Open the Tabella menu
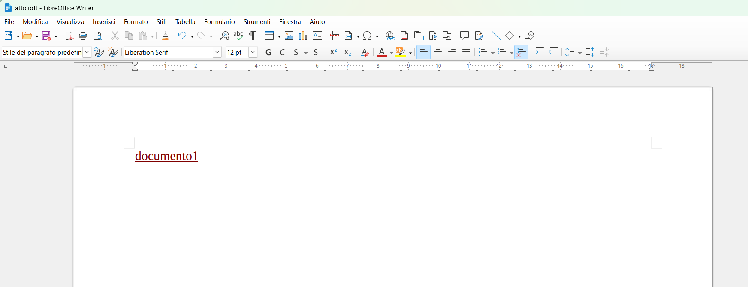 tap(185, 22)
